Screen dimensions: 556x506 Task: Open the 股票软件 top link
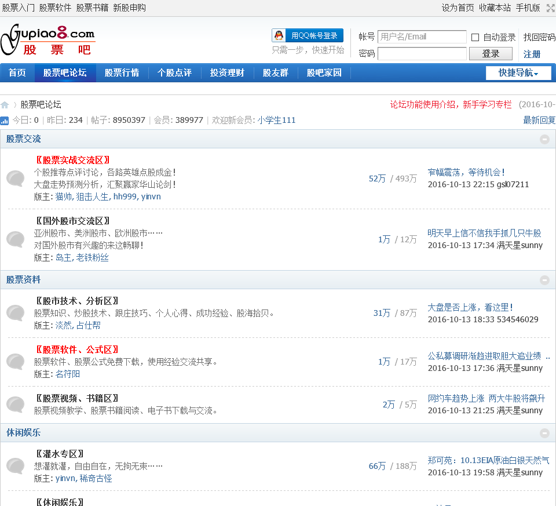56,8
